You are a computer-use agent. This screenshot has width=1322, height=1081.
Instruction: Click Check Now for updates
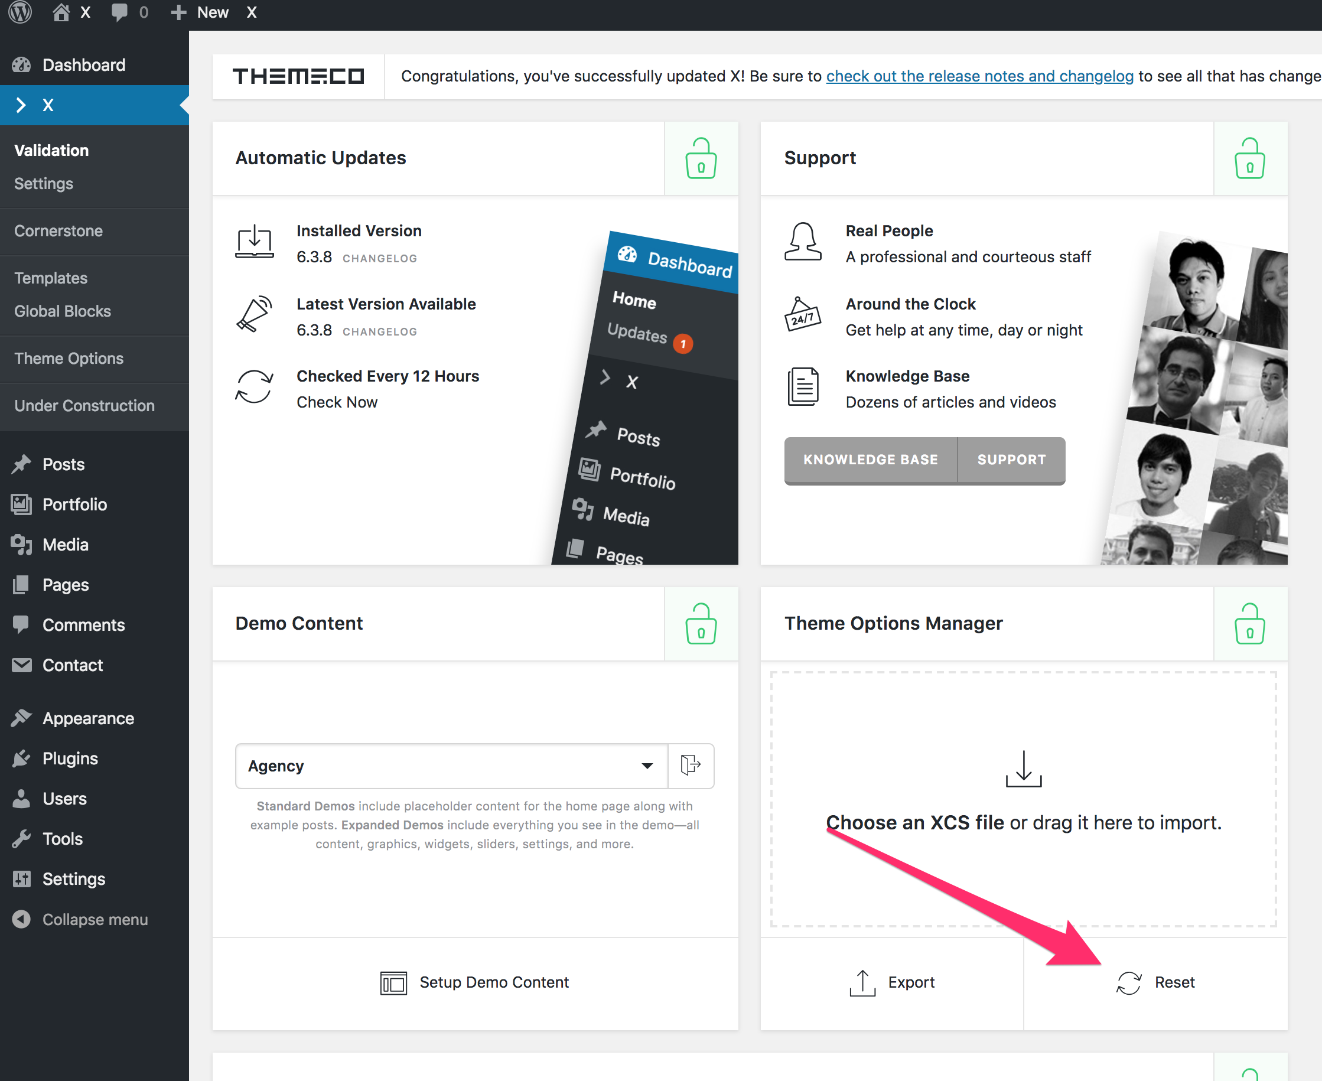tap(337, 402)
